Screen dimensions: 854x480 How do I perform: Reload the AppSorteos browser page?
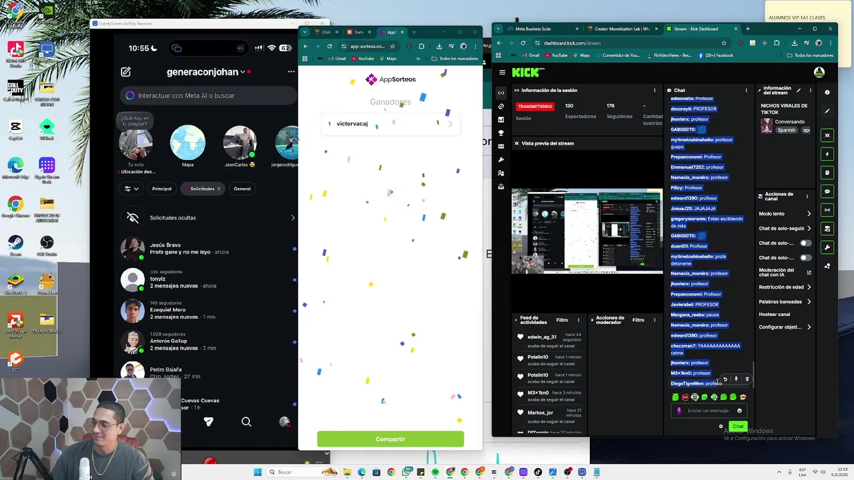pyautogui.click(x=330, y=46)
